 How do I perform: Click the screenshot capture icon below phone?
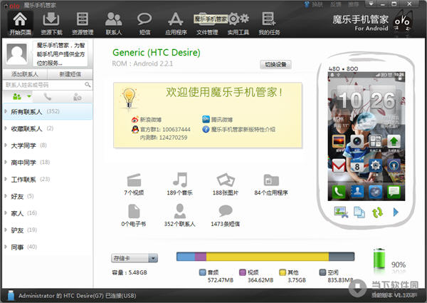tap(341, 212)
